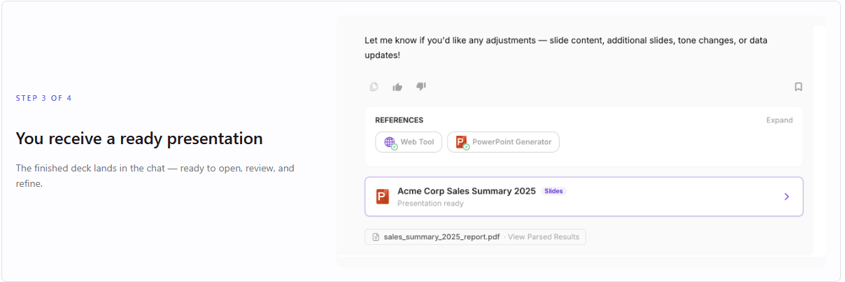Select the Web Tool reference chip
This screenshot has height=282, width=845.
click(x=409, y=142)
